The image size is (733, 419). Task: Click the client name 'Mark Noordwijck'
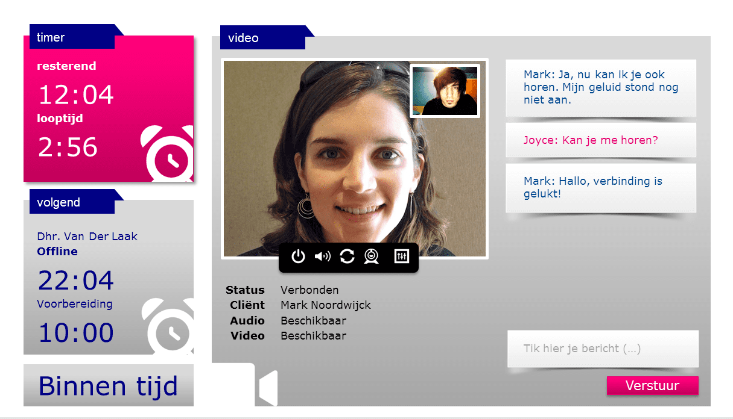coord(326,305)
